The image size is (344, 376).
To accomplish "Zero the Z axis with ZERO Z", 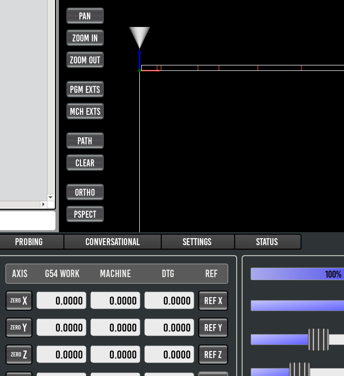I will [19, 355].
